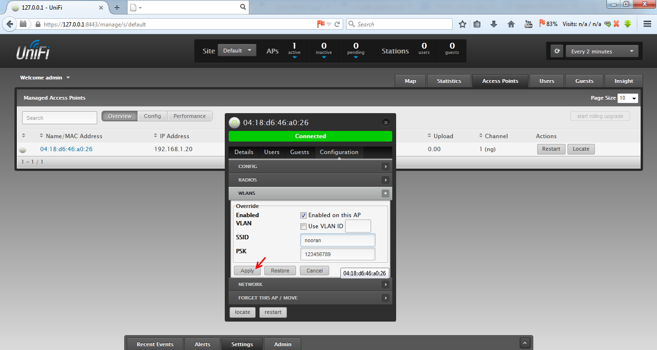Screen dimensions: 657x350
Task: Click the red flag in the address bar
Action: [x=321, y=24]
